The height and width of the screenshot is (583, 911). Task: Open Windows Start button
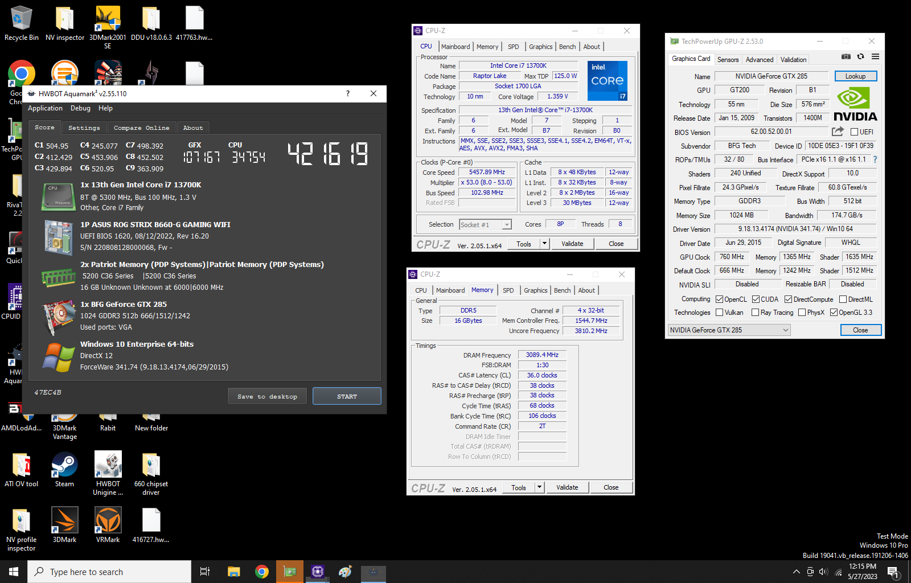(14, 572)
